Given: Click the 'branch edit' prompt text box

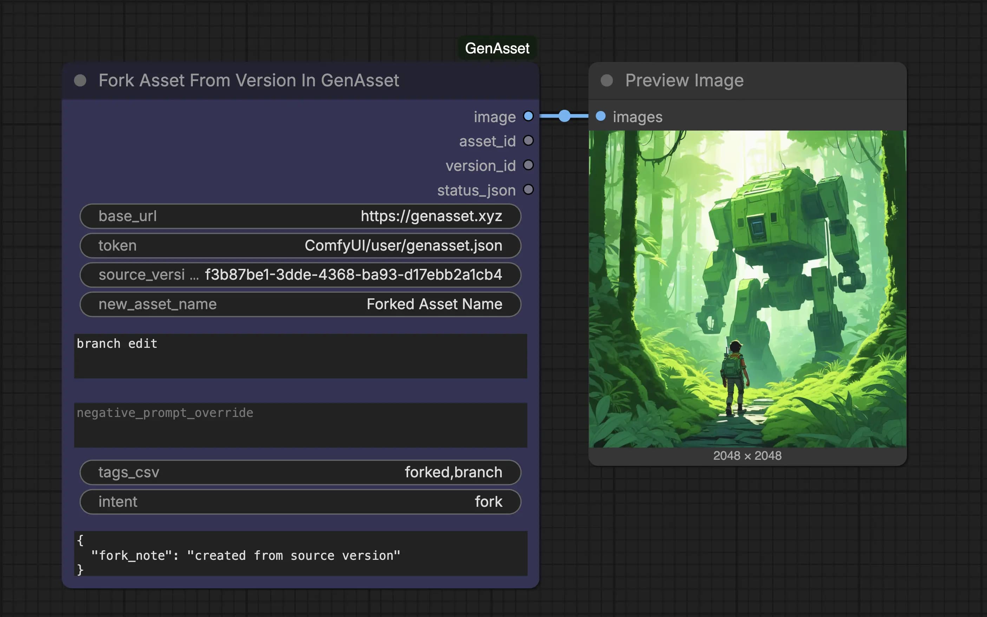Looking at the screenshot, I should (x=301, y=356).
